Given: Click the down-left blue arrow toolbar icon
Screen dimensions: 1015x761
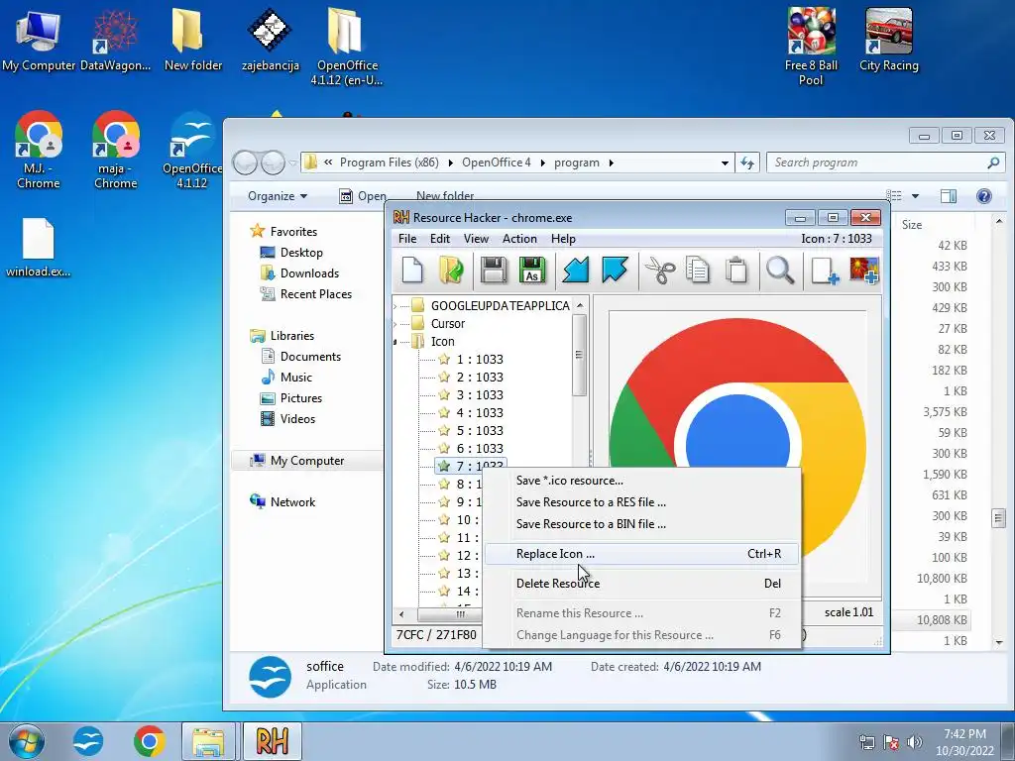Looking at the screenshot, I should 576,271.
